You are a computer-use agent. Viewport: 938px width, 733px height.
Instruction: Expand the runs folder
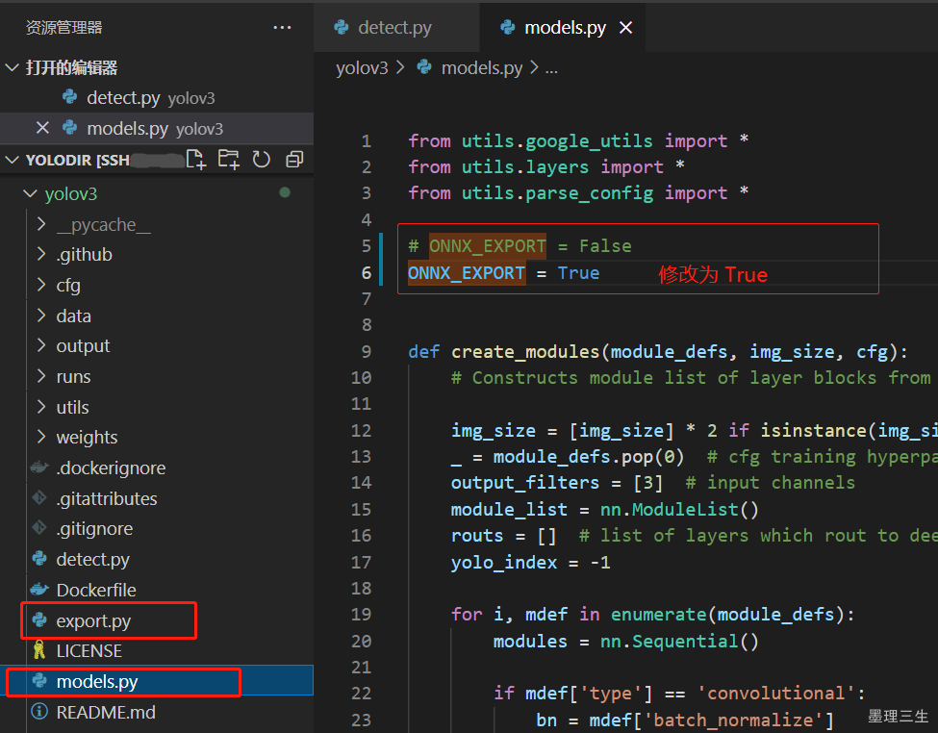click(x=41, y=376)
